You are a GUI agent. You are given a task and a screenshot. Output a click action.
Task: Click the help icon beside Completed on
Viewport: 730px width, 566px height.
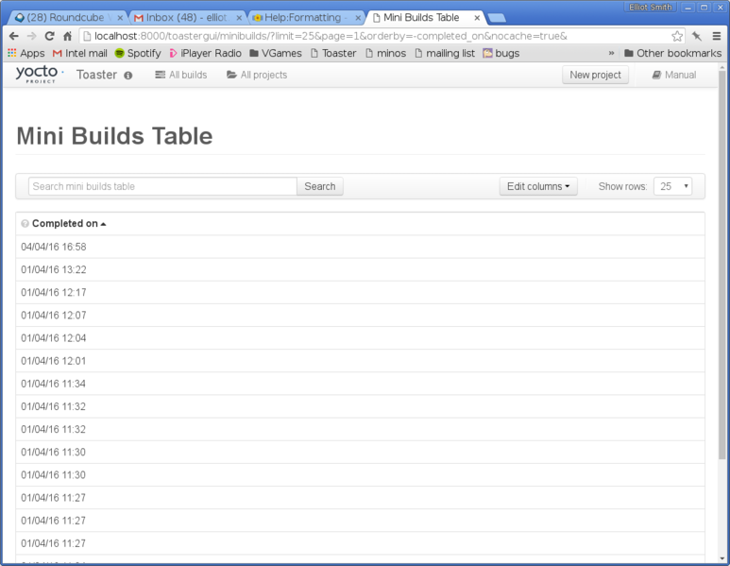pos(25,224)
